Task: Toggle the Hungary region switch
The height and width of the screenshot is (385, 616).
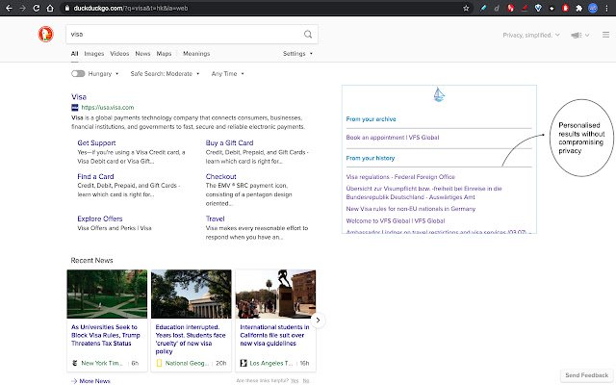Action: pyautogui.click(x=78, y=73)
